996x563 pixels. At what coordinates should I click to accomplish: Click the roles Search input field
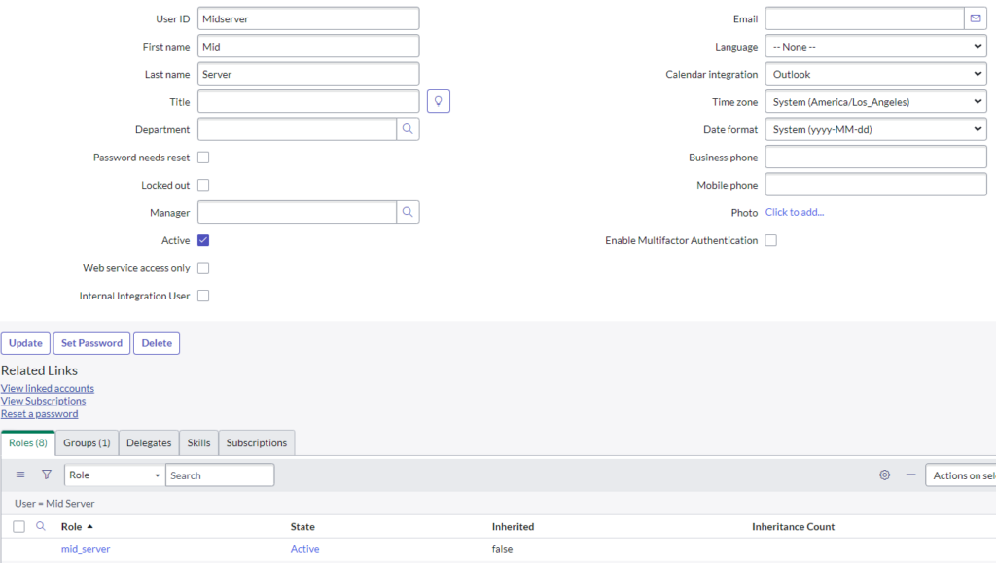coord(220,475)
